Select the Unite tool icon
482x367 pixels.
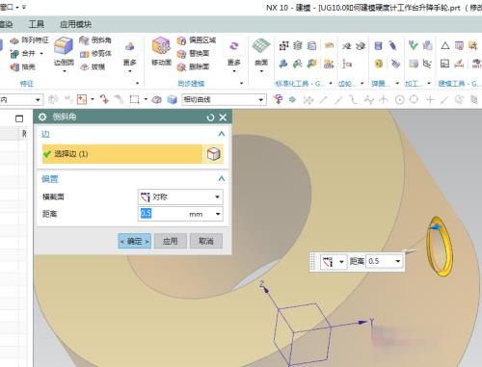tap(14, 54)
